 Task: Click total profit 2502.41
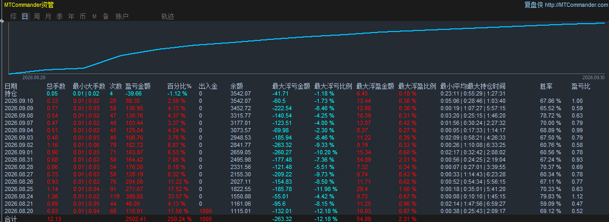click(x=136, y=219)
